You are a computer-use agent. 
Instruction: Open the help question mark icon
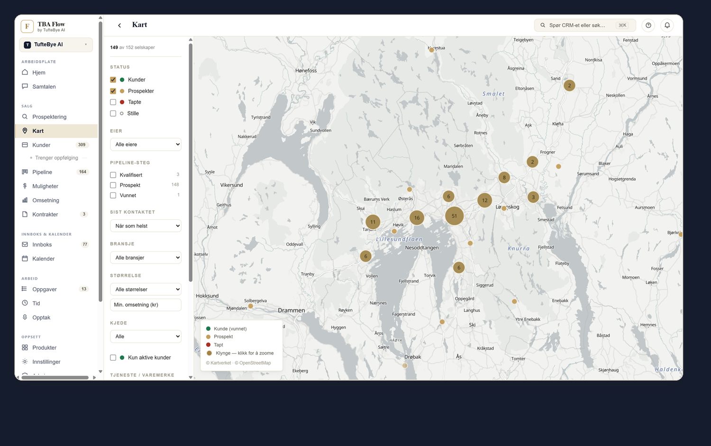tap(648, 25)
